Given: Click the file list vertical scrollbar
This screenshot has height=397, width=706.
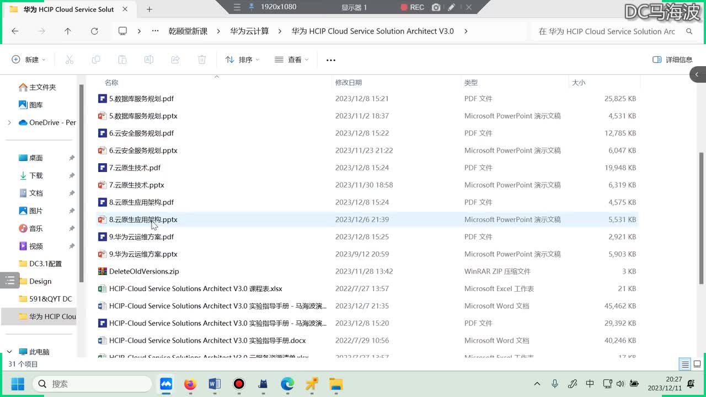Looking at the screenshot, I should pyautogui.click(x=700, y=218).
